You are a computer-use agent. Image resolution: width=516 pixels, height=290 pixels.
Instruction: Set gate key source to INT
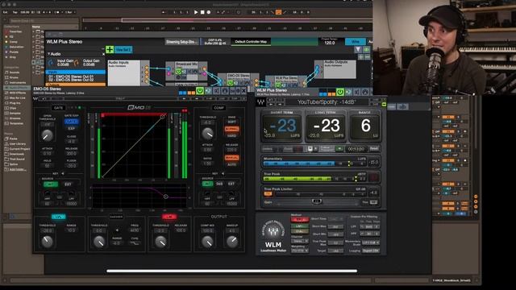click(50, 184)
